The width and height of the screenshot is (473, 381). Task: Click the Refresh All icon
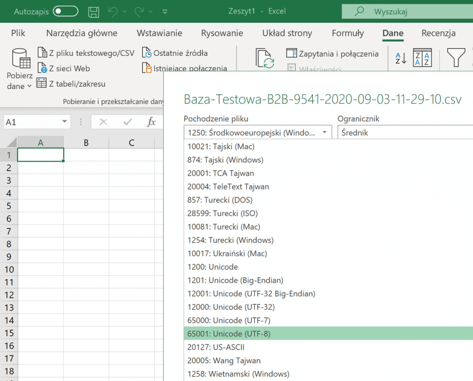[x=265, y=58]
